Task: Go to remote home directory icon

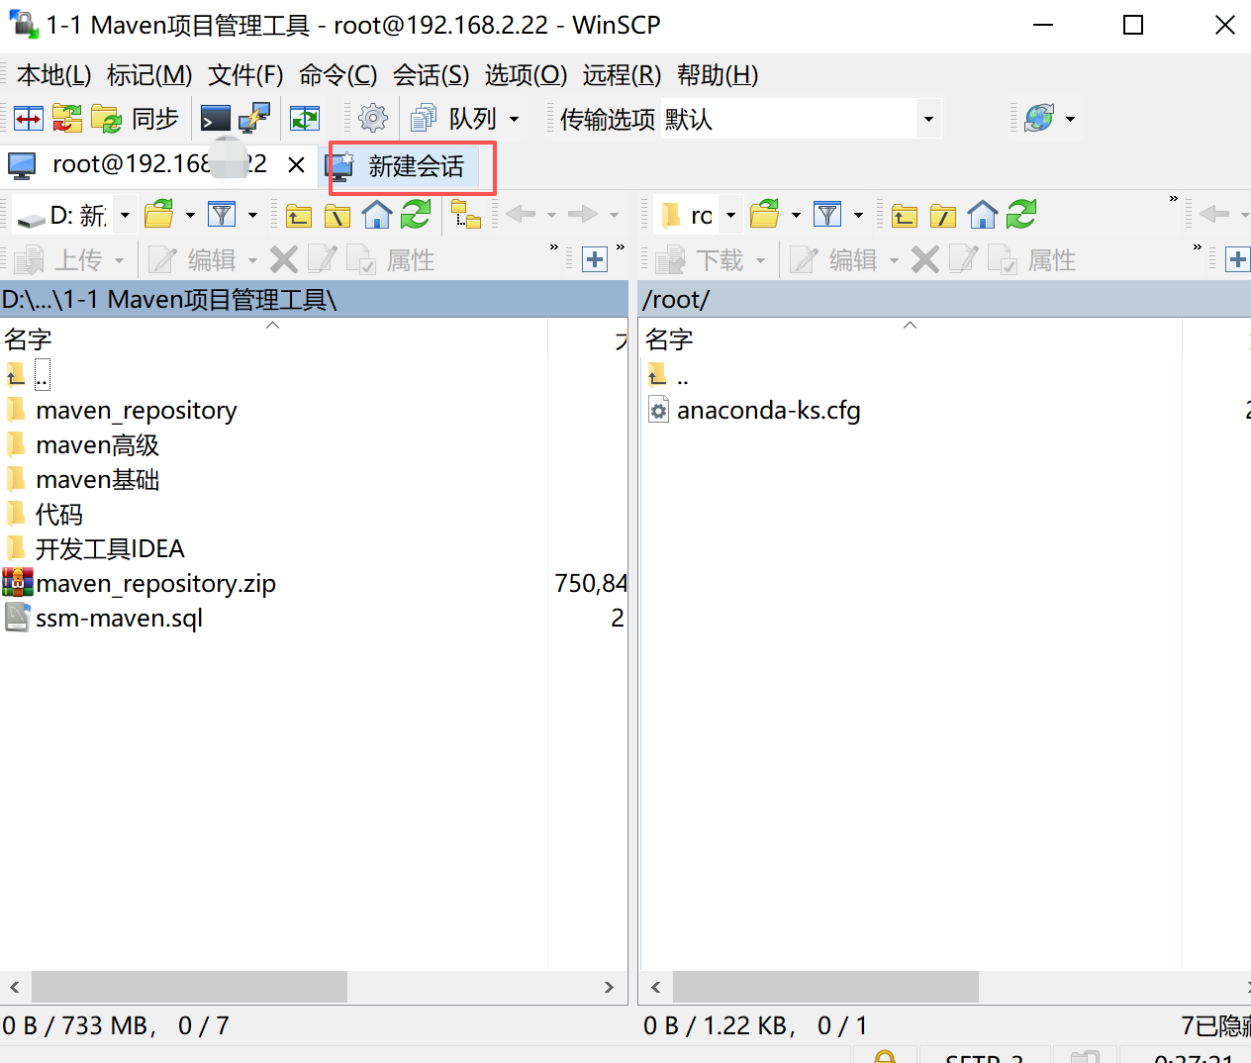Action: pos(983,214)
